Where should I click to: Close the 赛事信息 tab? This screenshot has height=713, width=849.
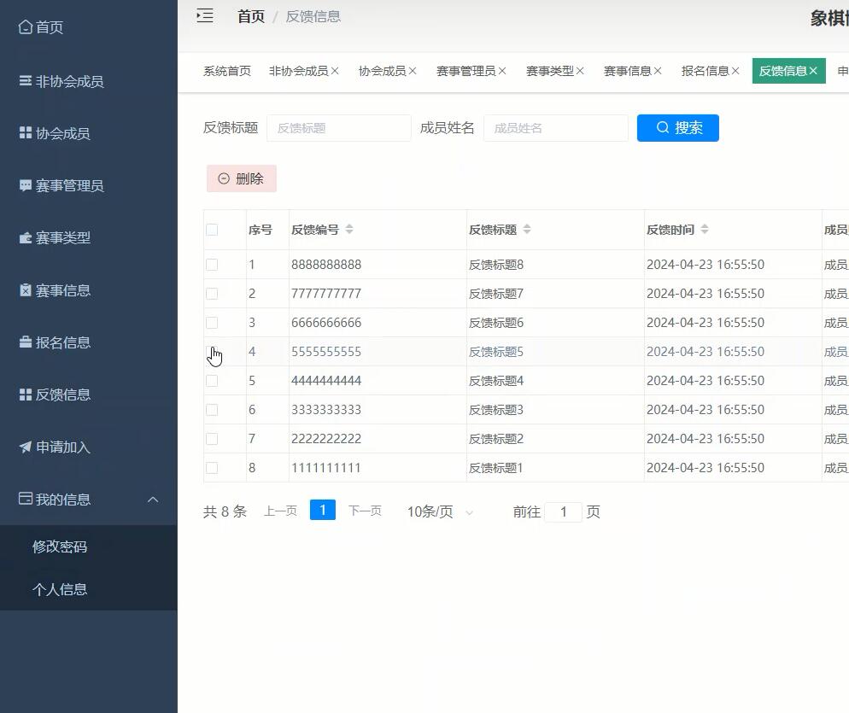coord(658,71)
